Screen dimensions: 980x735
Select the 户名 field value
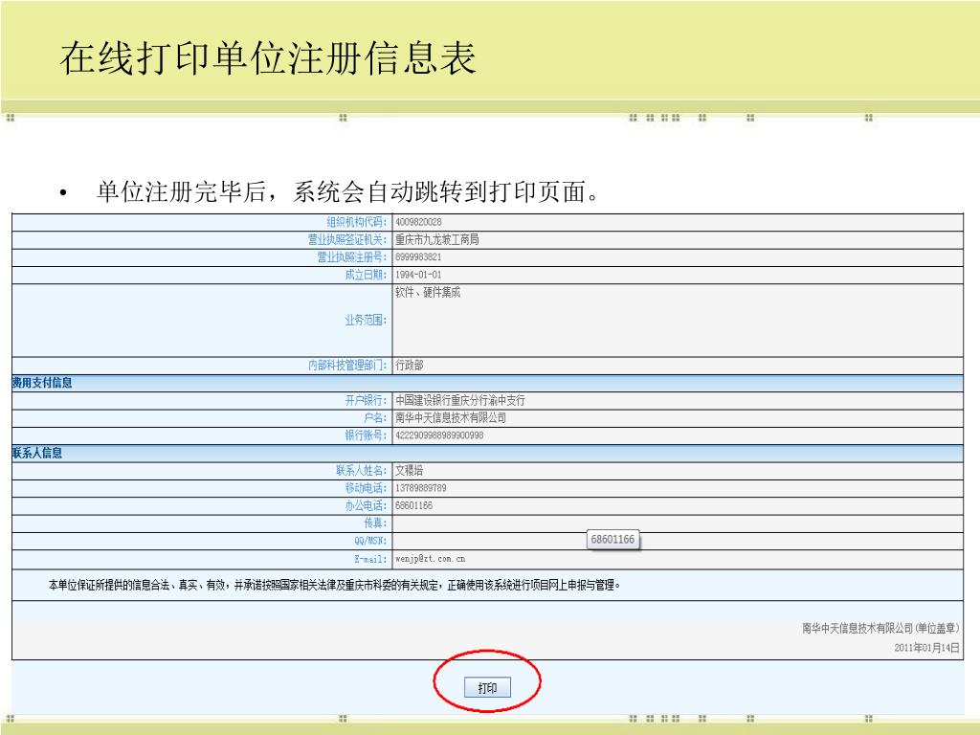450,418
